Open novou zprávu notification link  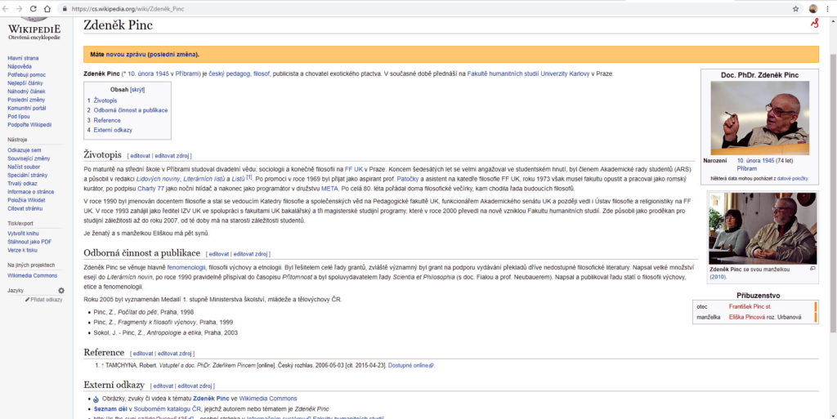click(x=125, y=55)
